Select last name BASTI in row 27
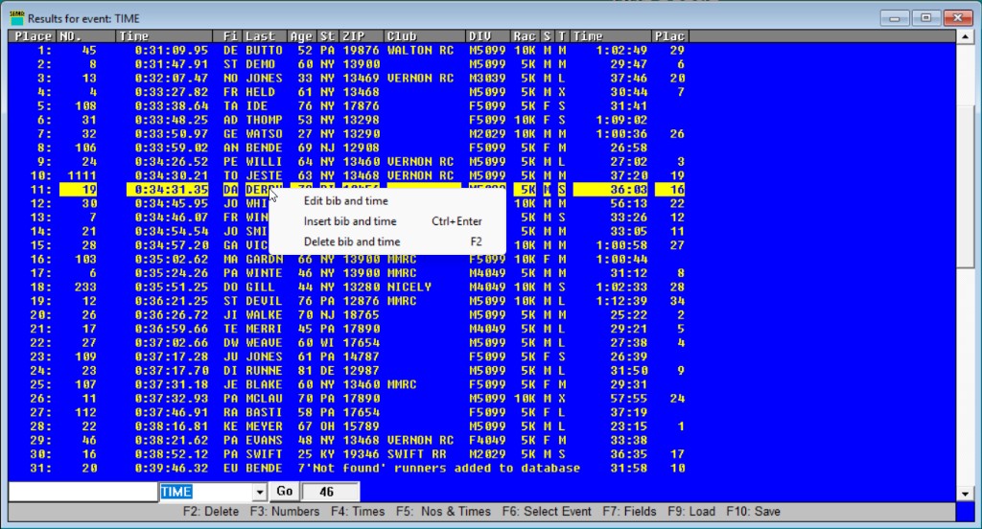 click(x=264, y=412)
